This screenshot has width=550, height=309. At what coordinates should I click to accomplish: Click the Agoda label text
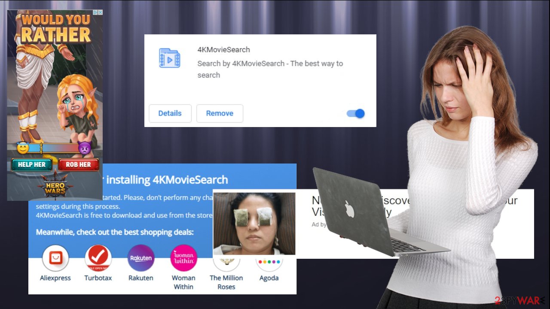pos(269,278)
